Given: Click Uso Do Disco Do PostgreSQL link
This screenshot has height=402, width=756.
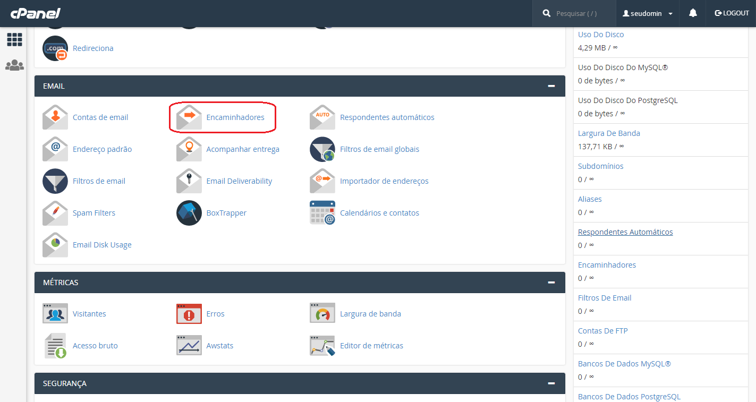Looking at the screenshot, I should click(628, 100).
